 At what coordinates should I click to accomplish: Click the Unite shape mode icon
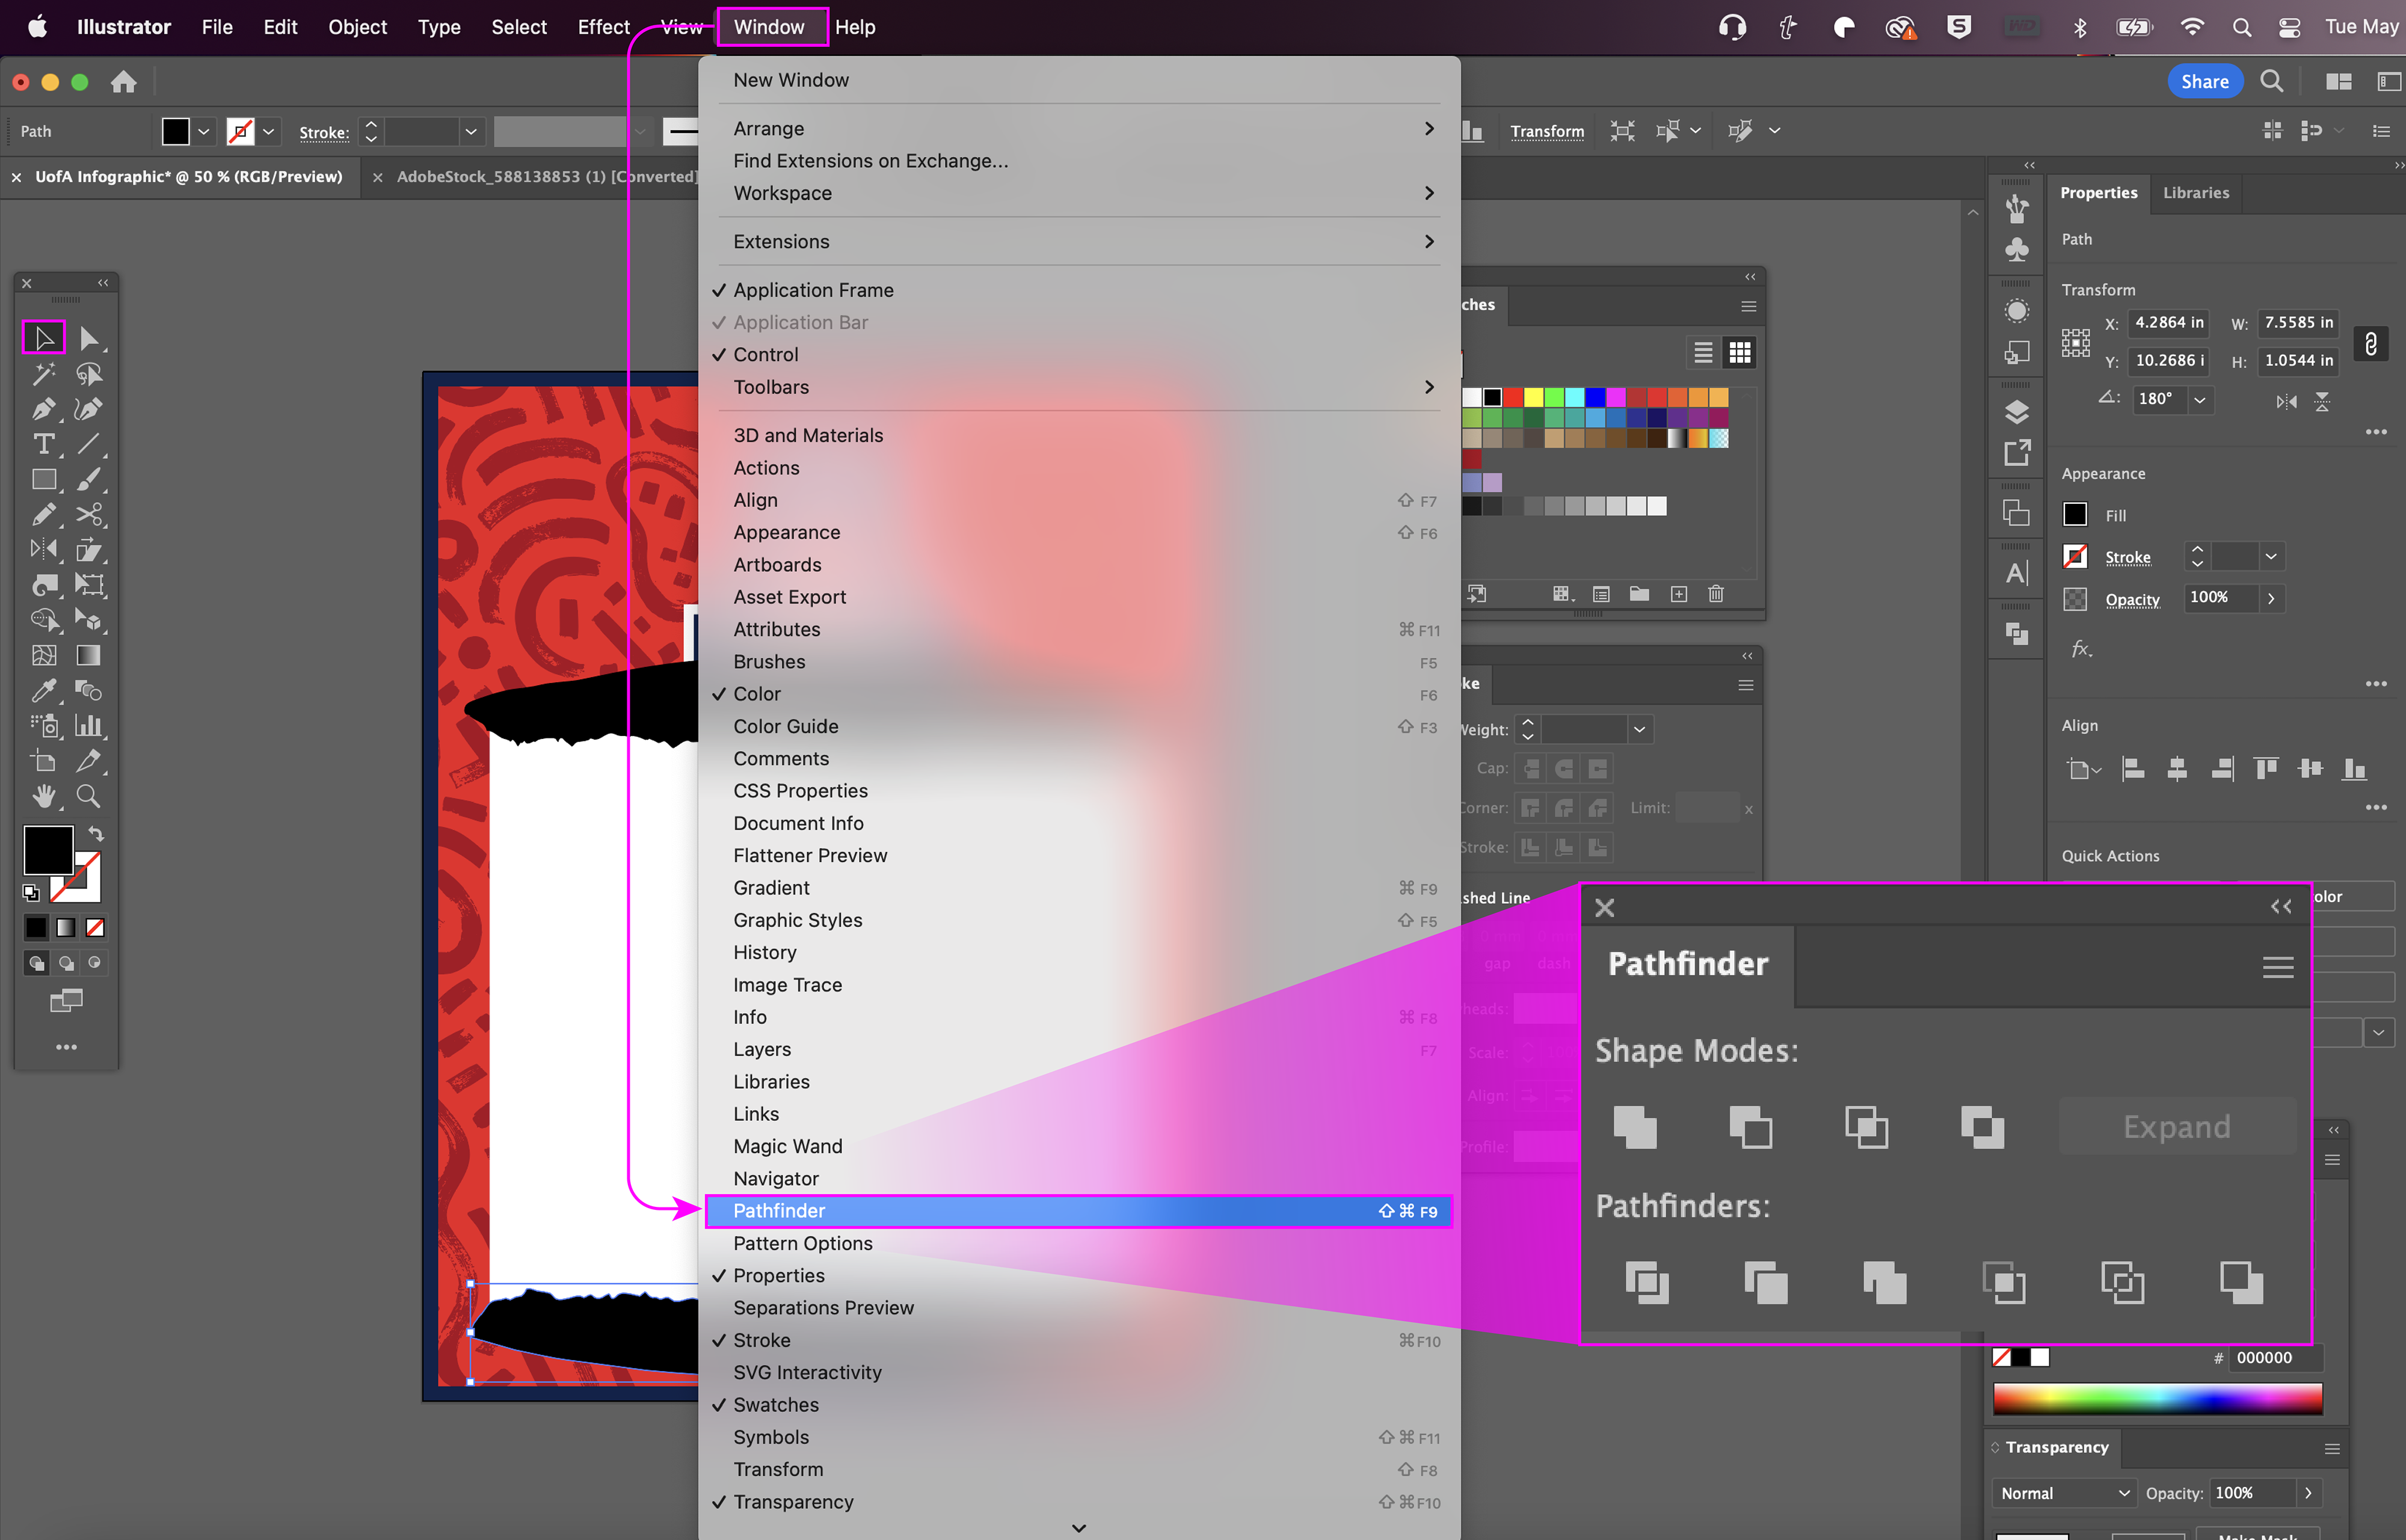[x=1634, y=1127]
